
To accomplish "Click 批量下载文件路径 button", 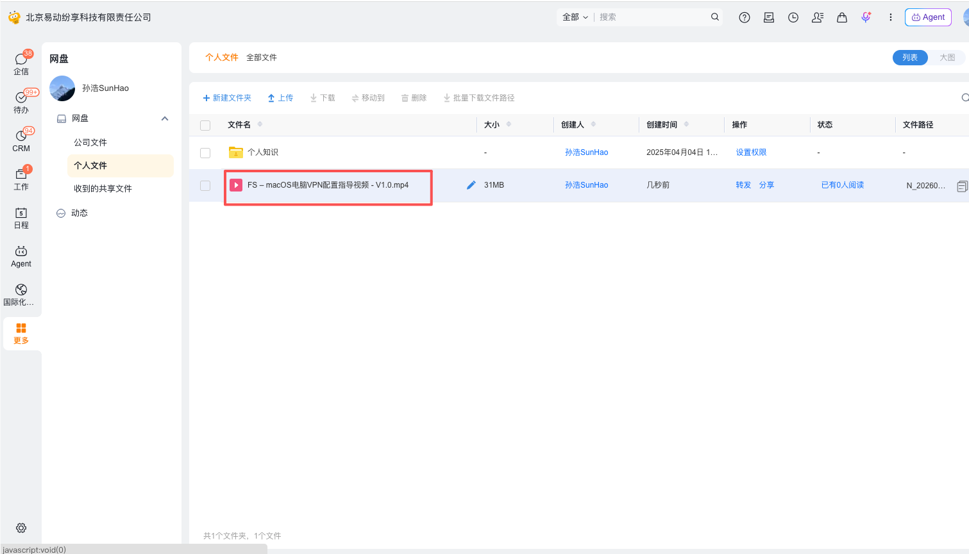I will 479,98.
